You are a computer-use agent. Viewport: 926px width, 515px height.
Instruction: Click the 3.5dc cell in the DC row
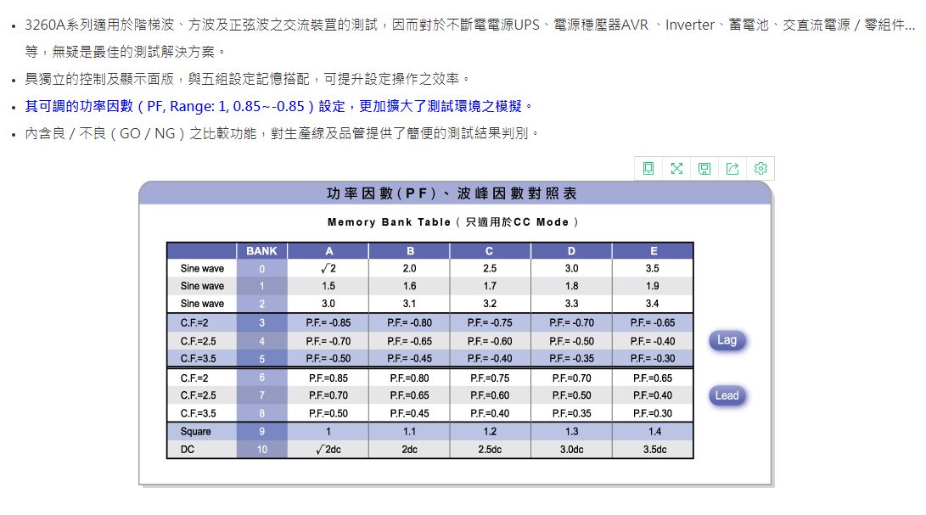point(654,450)
